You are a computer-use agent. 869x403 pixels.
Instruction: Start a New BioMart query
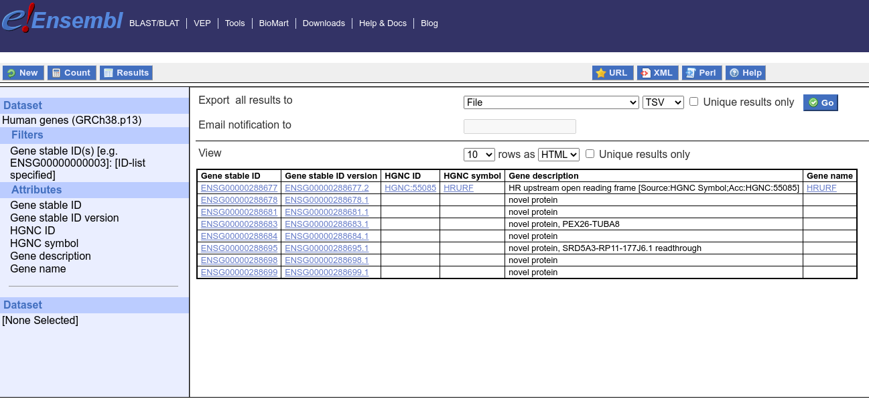23,73
